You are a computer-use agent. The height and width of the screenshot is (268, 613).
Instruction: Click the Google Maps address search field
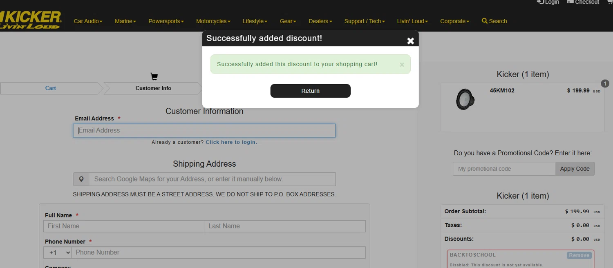tap(212, 179)
